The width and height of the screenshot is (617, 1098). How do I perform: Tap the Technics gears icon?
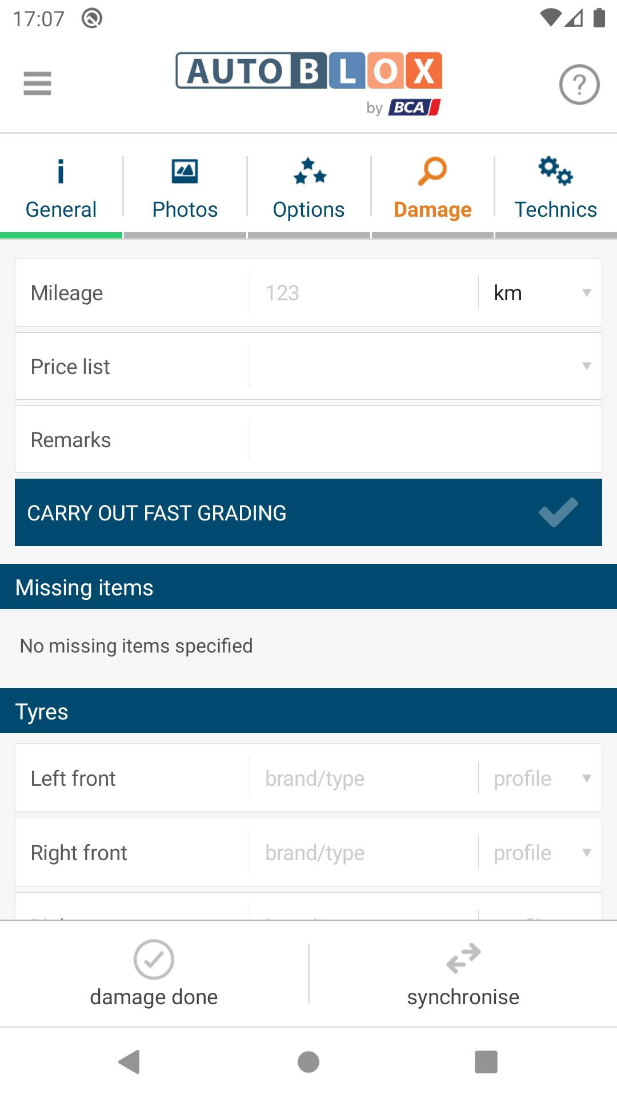(556, 171)
